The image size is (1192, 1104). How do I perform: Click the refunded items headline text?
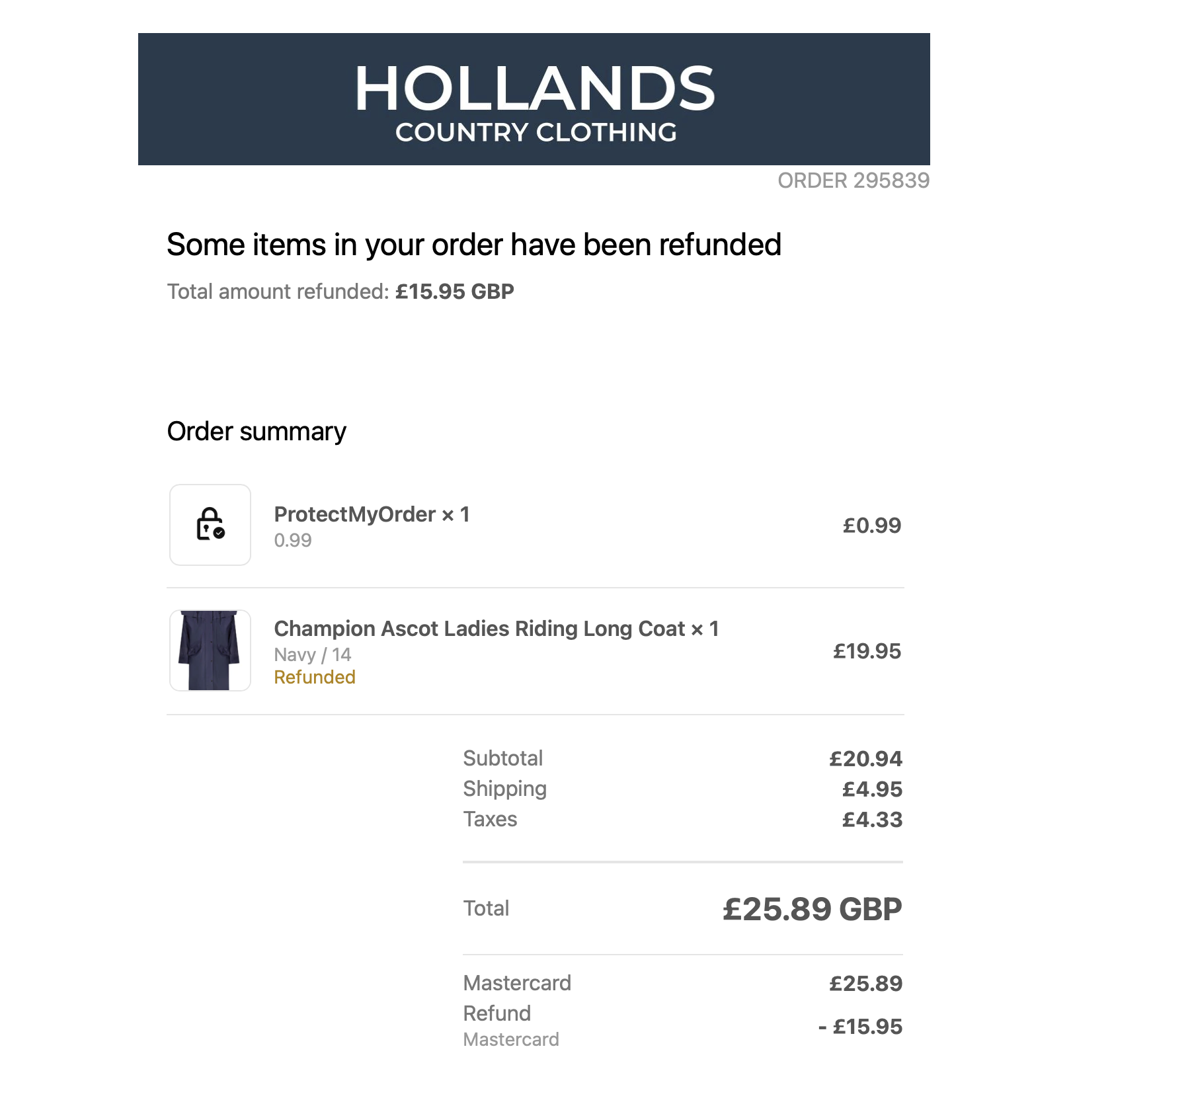pos(474,245)
